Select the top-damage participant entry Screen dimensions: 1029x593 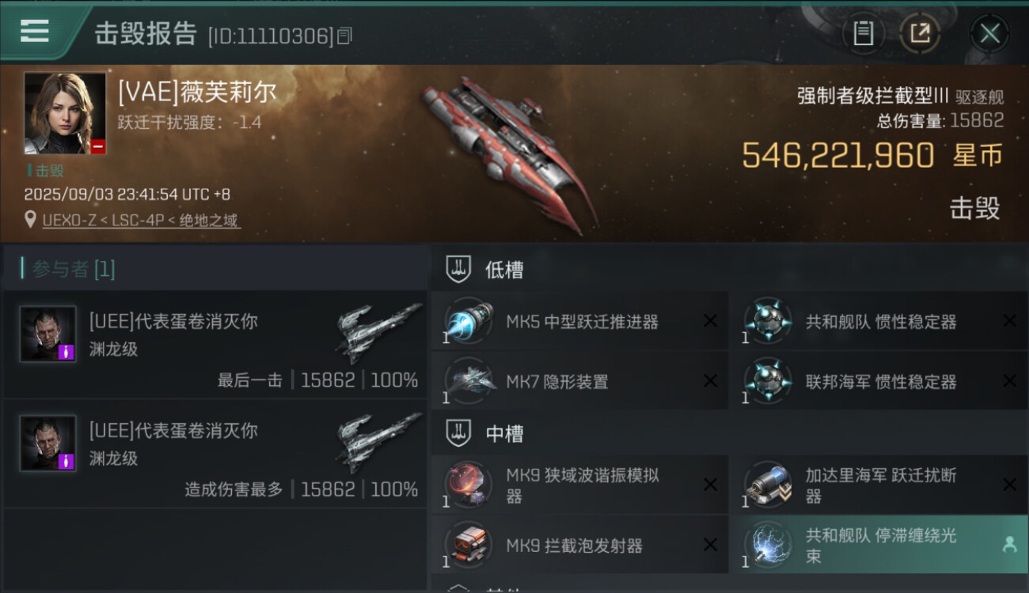click(215, 453)
